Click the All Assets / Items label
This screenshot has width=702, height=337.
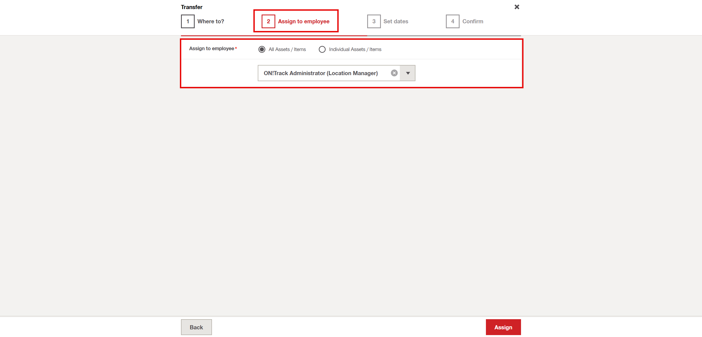point(287,49)
